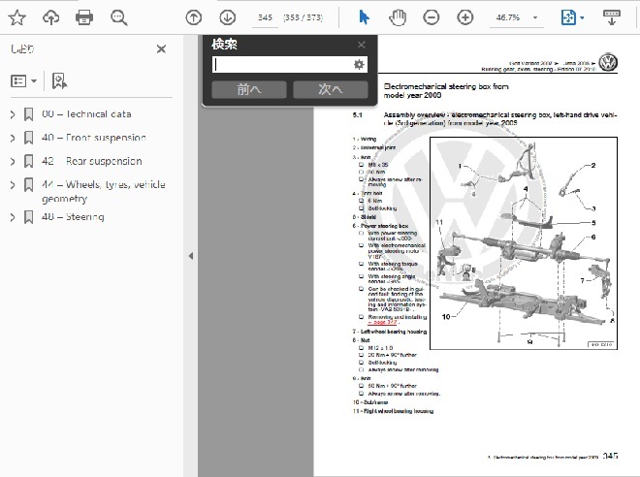The image size is (640, 477).
Task: Open the magnifier search tool
Action: tap(118, 17)
